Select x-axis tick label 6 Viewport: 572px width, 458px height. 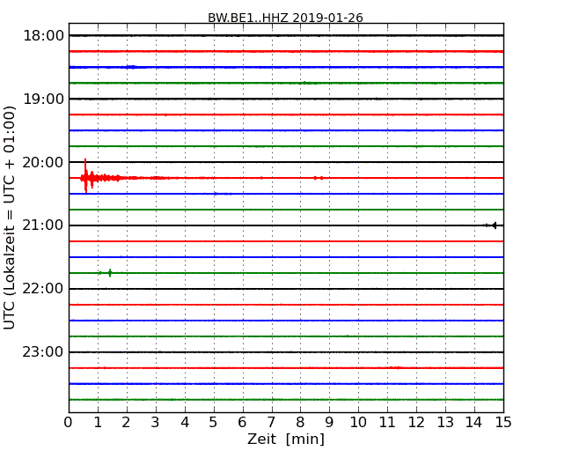(242, 422)
